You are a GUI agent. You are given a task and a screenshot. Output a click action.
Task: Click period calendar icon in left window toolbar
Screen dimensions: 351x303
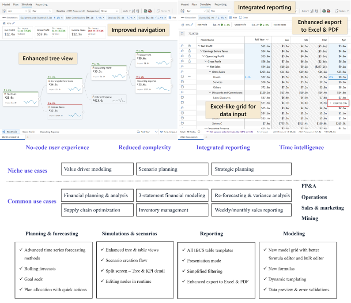[4, 11]
